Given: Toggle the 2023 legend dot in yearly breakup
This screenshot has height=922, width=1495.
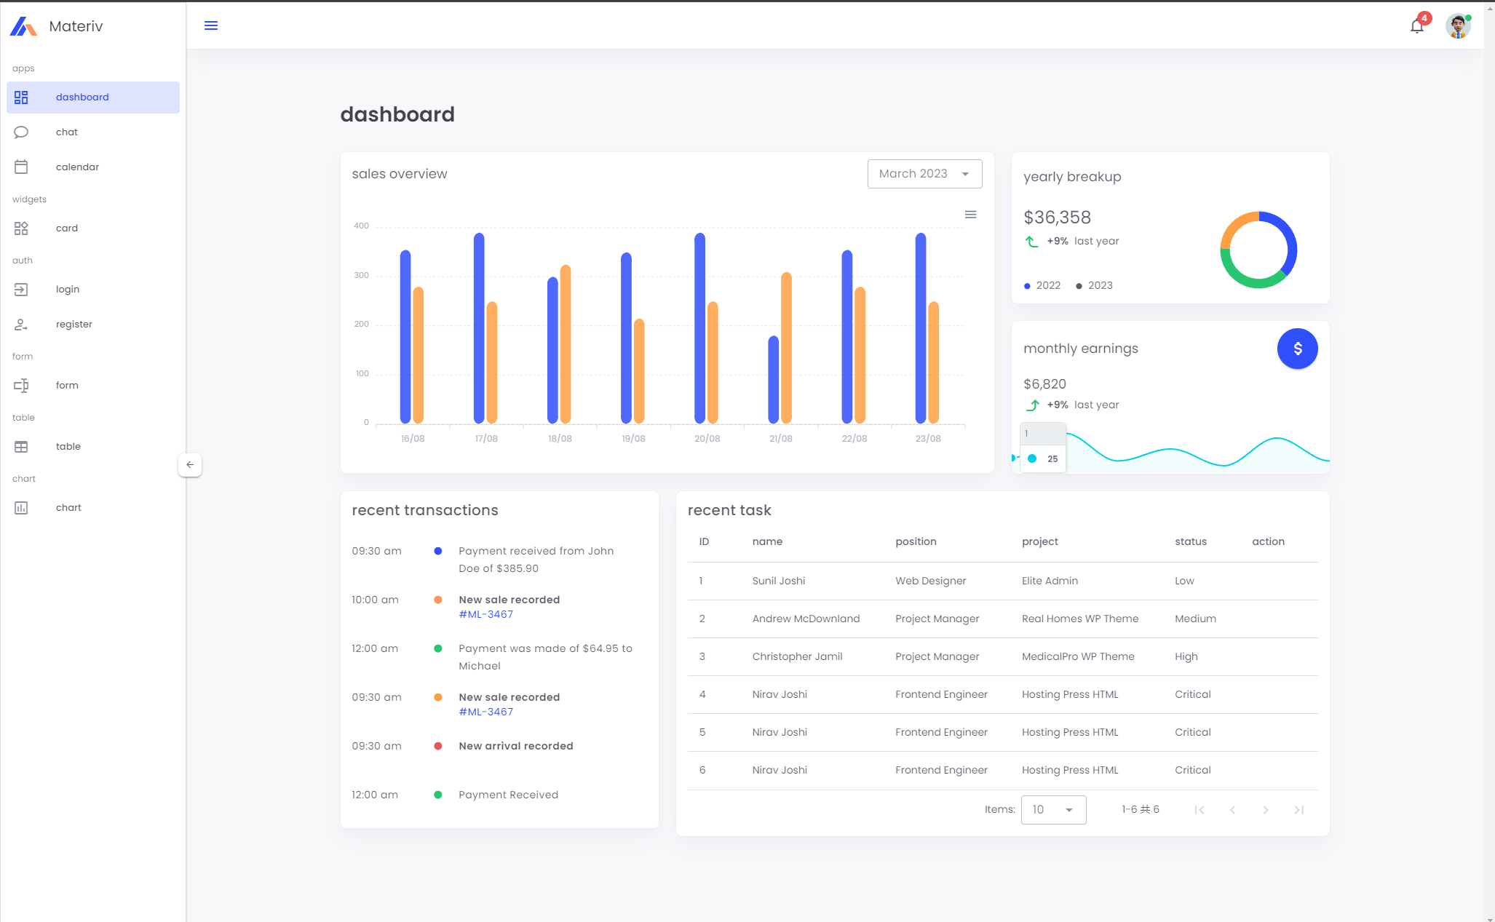Looking at the screenshot, I should [1079, 286].
